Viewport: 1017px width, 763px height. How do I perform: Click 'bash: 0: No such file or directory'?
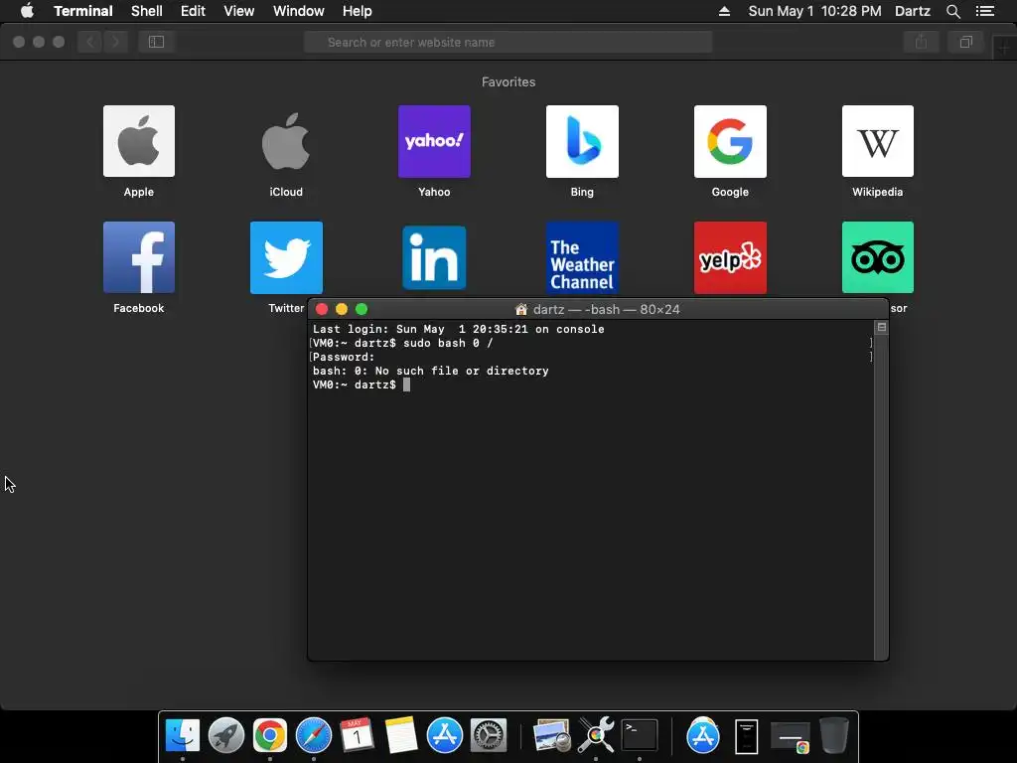(431, 372)
